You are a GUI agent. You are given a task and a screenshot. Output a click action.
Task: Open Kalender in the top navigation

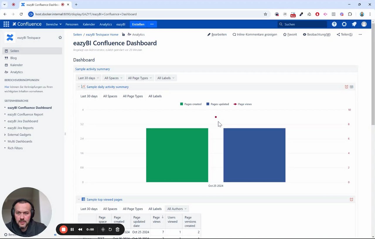(89, 24)
